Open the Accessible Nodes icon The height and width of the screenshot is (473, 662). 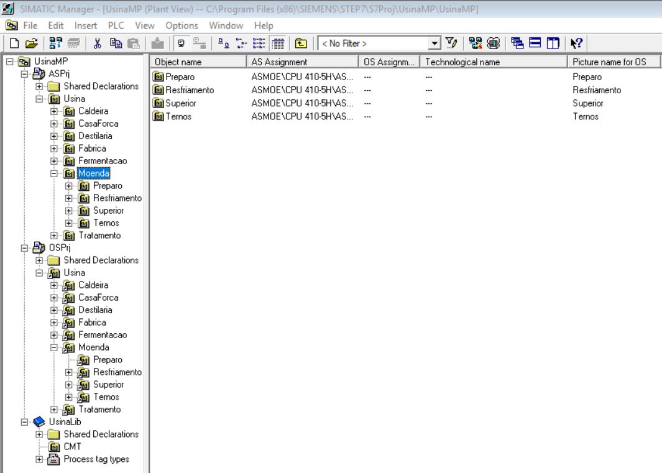(x=55, y=43)
